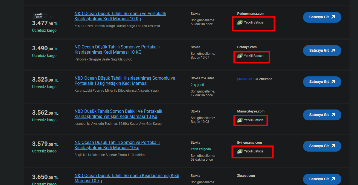
Task: Select the Mamaciteyze.com seller name
Action: click(251, 111)
